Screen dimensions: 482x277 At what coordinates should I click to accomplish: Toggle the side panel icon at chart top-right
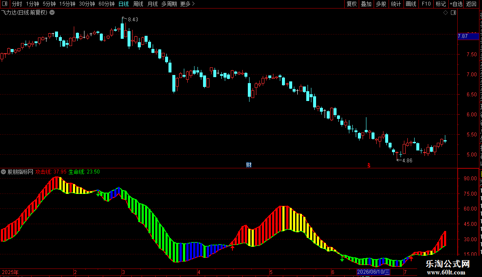[453, 13]
